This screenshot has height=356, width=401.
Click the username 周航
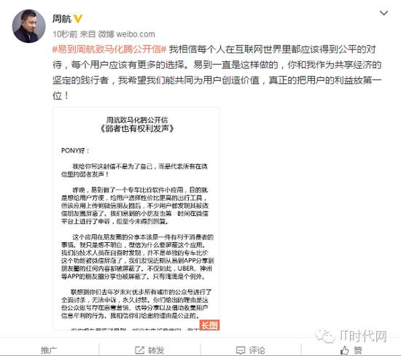(62, 19)
